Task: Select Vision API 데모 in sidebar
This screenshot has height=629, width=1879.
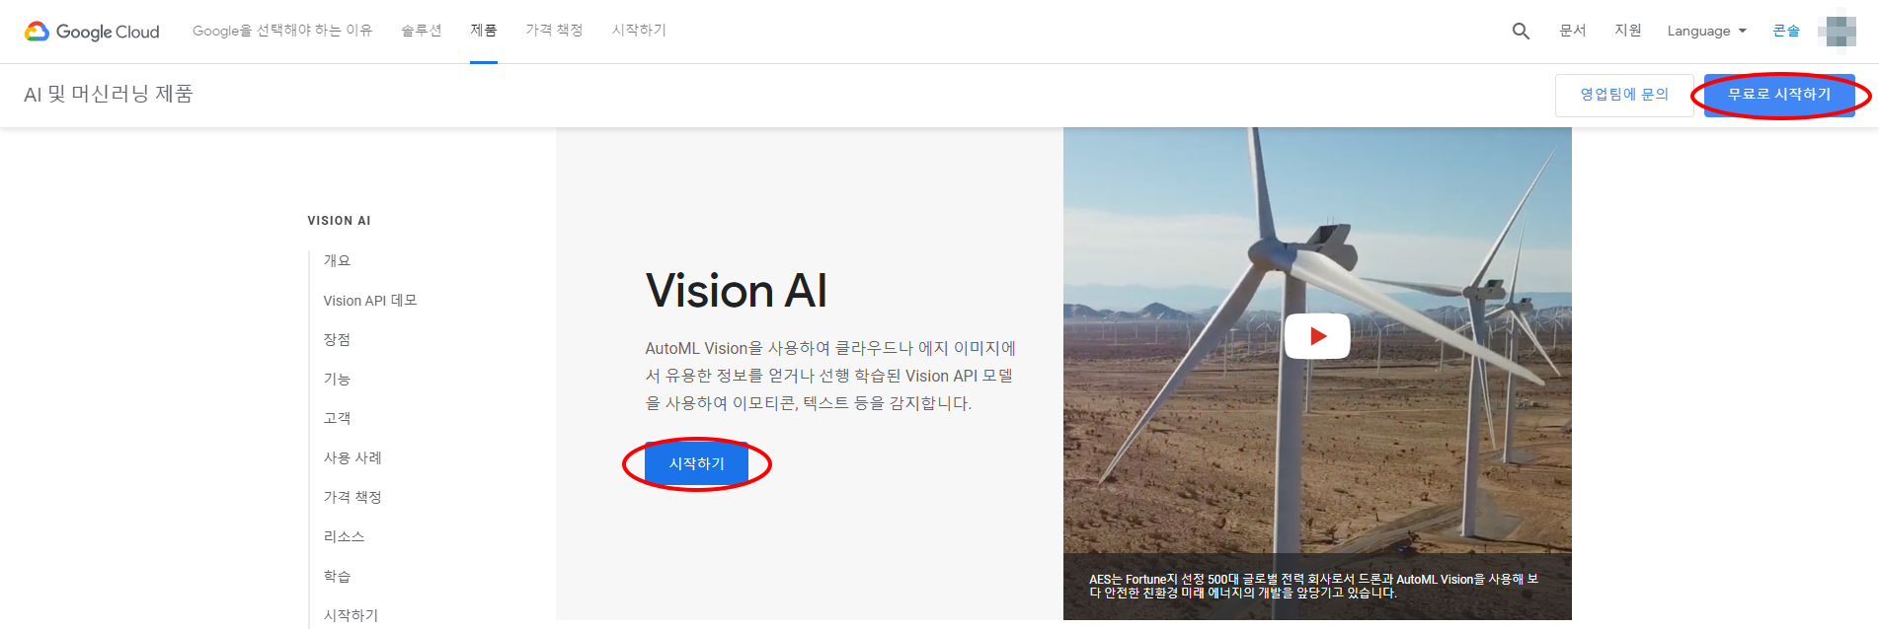Action: (x=370, y=300)
